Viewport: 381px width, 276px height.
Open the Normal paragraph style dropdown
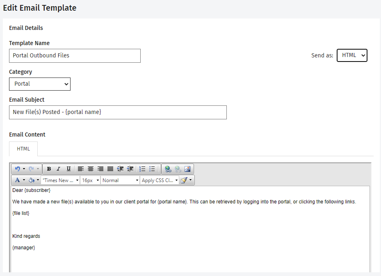click(x=120, y=180)
